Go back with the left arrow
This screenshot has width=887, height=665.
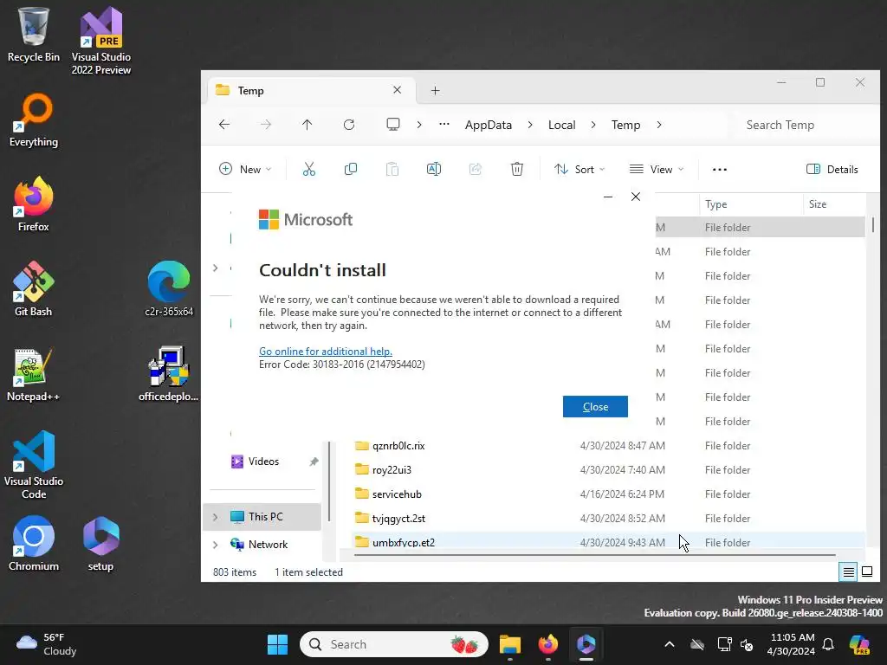tap(224, 125)
